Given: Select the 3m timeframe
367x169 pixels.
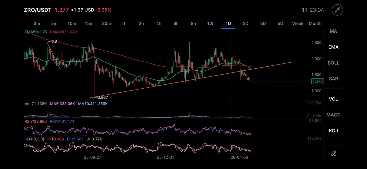Looking at the screenshot, I should point(37,24).
